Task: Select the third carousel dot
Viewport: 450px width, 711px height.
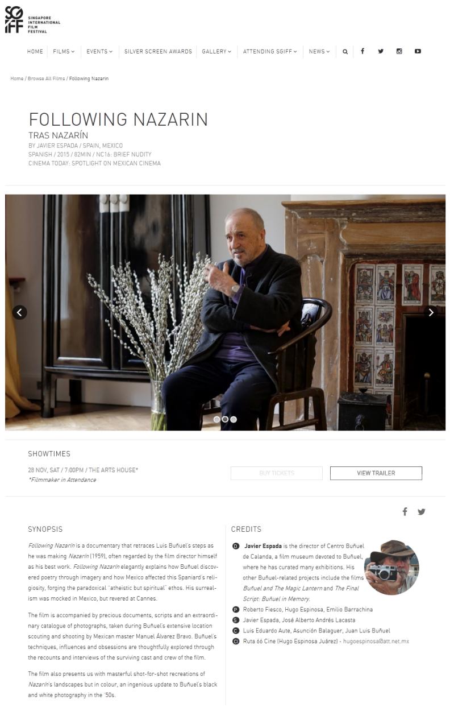Action: [x=234, y=419]
